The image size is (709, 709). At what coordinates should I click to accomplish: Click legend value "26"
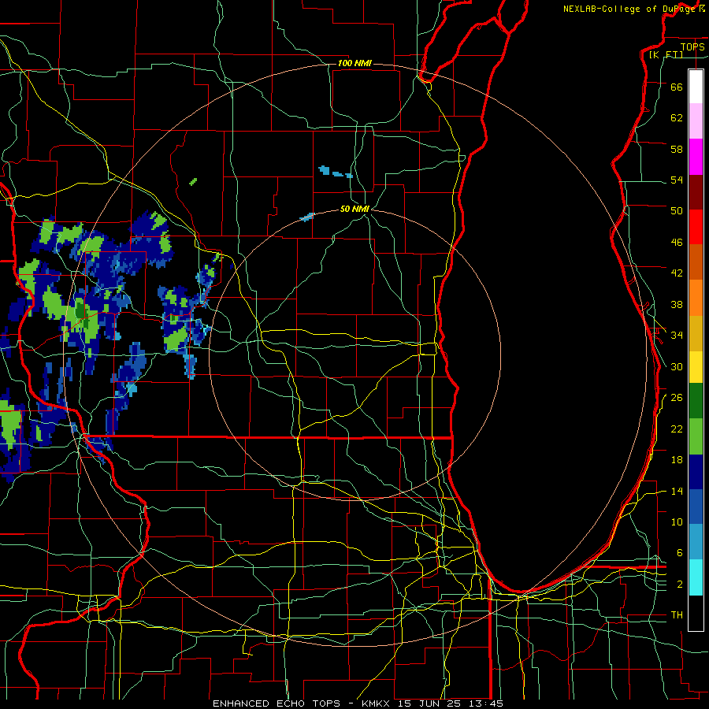click(677, 398)
